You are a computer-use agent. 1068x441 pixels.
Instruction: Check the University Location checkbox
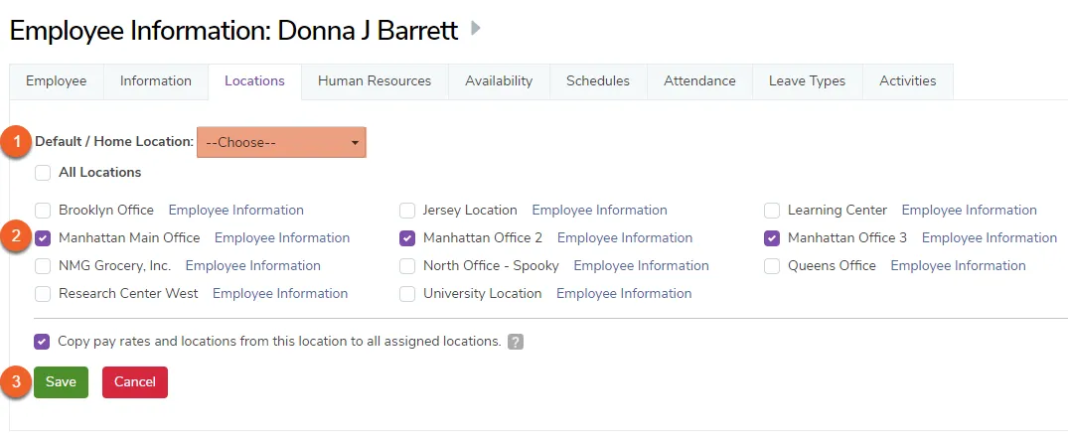(x=407, y=294)
